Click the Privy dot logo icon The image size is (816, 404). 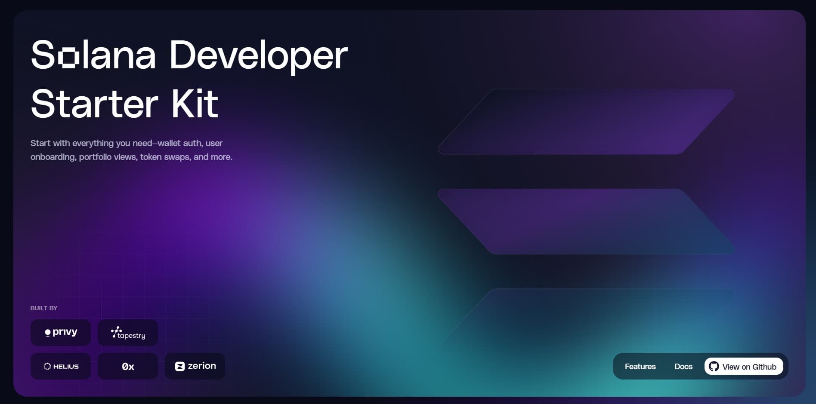[x=48, y=333]
